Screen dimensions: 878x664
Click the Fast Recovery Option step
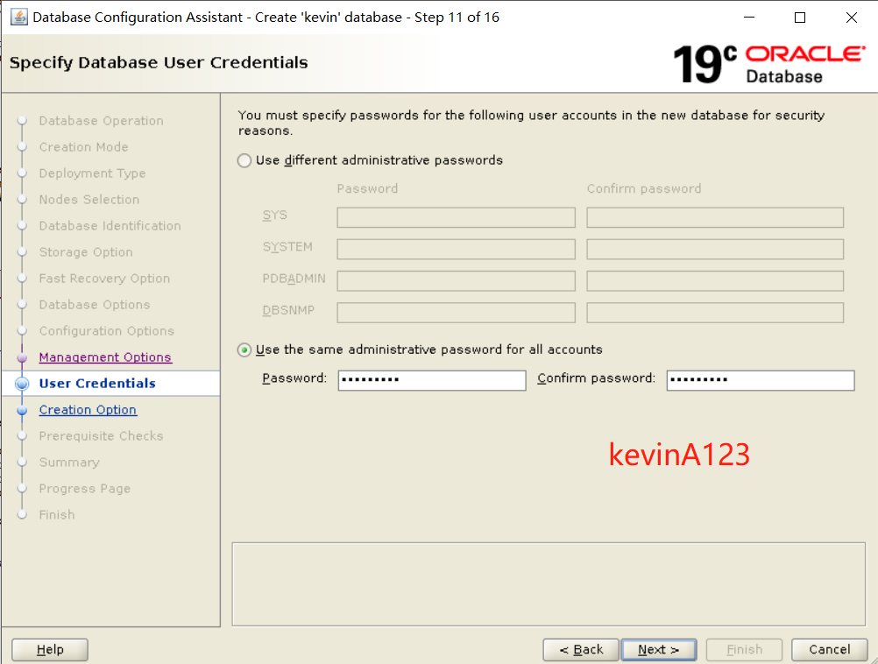[x=104, y=279]
